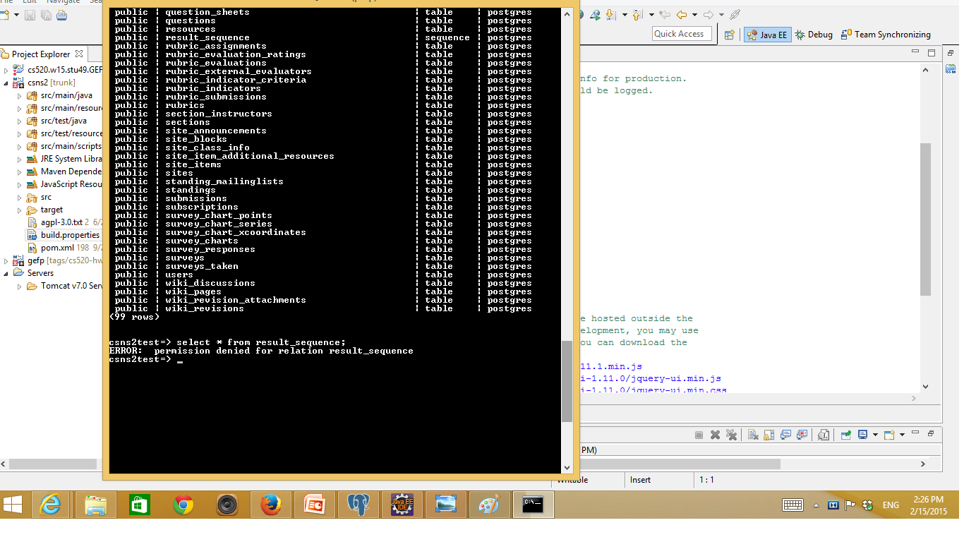Select the Project Explorer tab
This screenshot has width=964, height=542.
41,54
